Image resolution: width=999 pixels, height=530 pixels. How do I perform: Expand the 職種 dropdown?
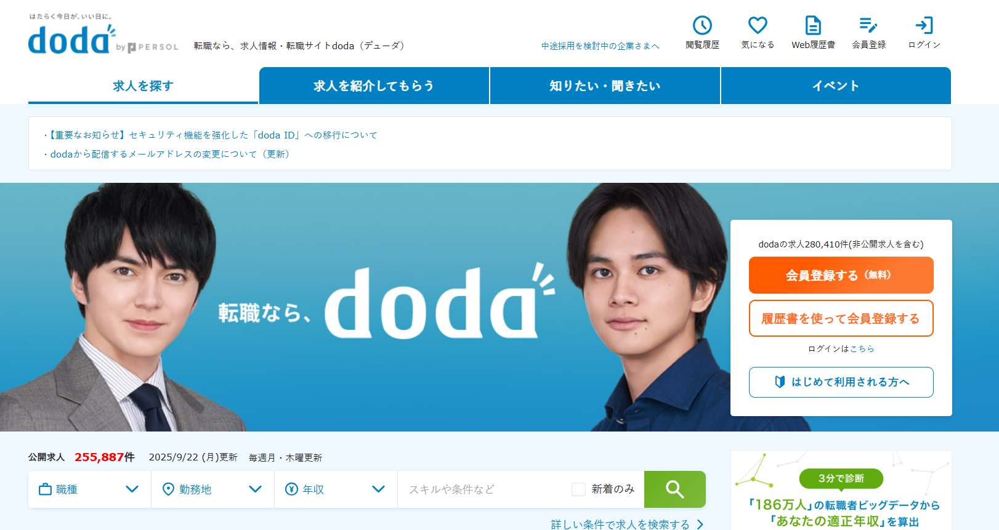90,489
